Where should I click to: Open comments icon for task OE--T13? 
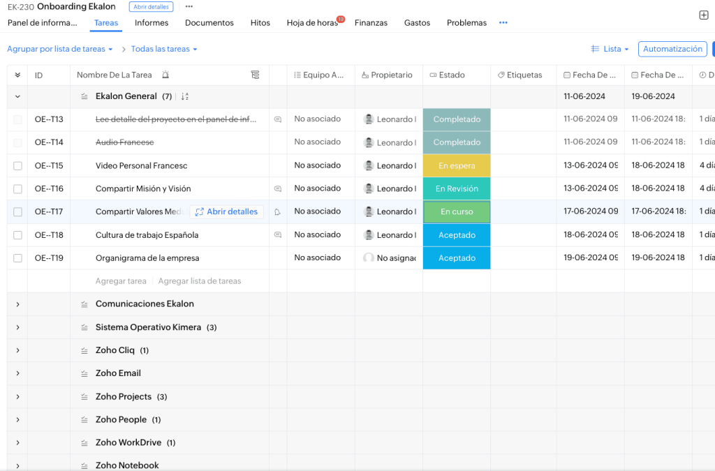click(277, 119)
